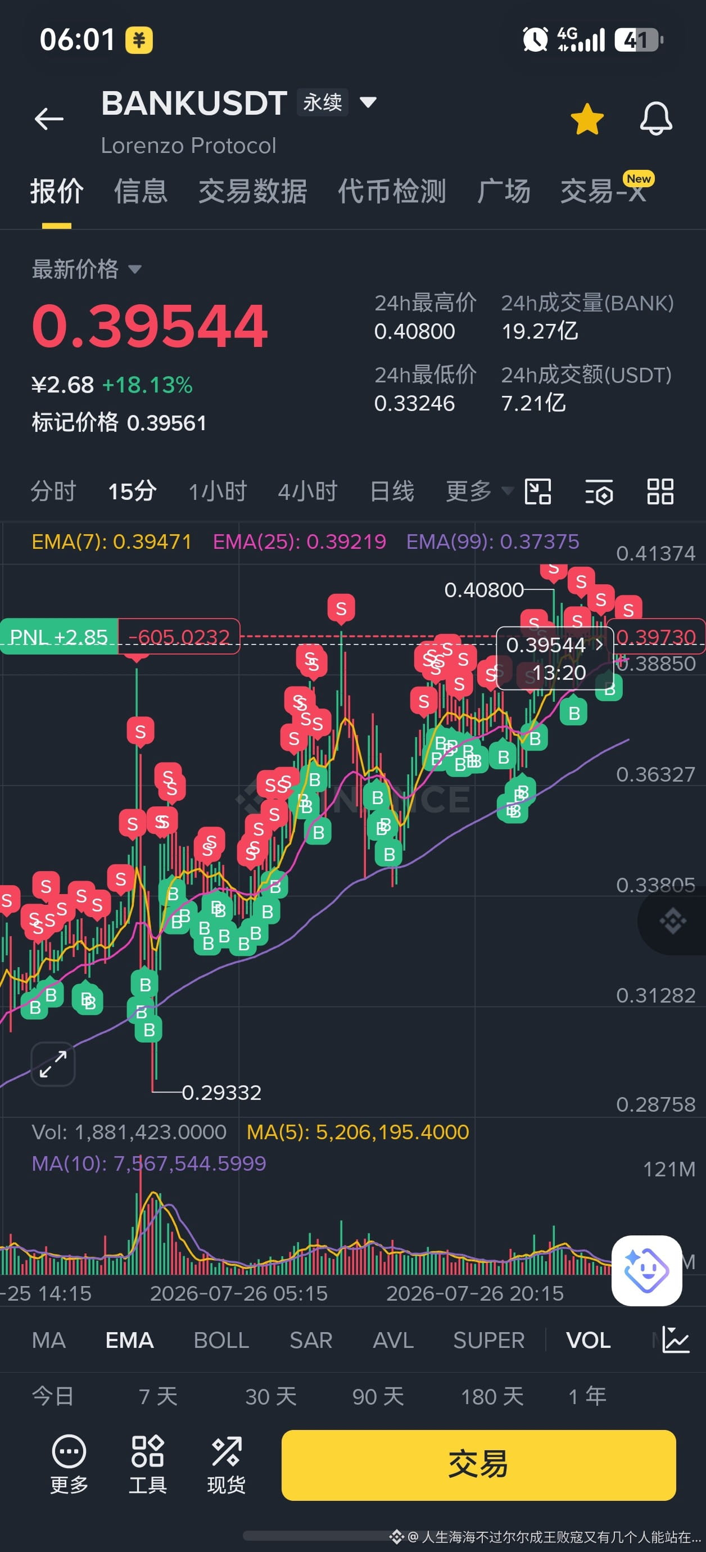Tap PNL +2.85 position tag
Screen dimensions: 706x1552
point(58,636)
